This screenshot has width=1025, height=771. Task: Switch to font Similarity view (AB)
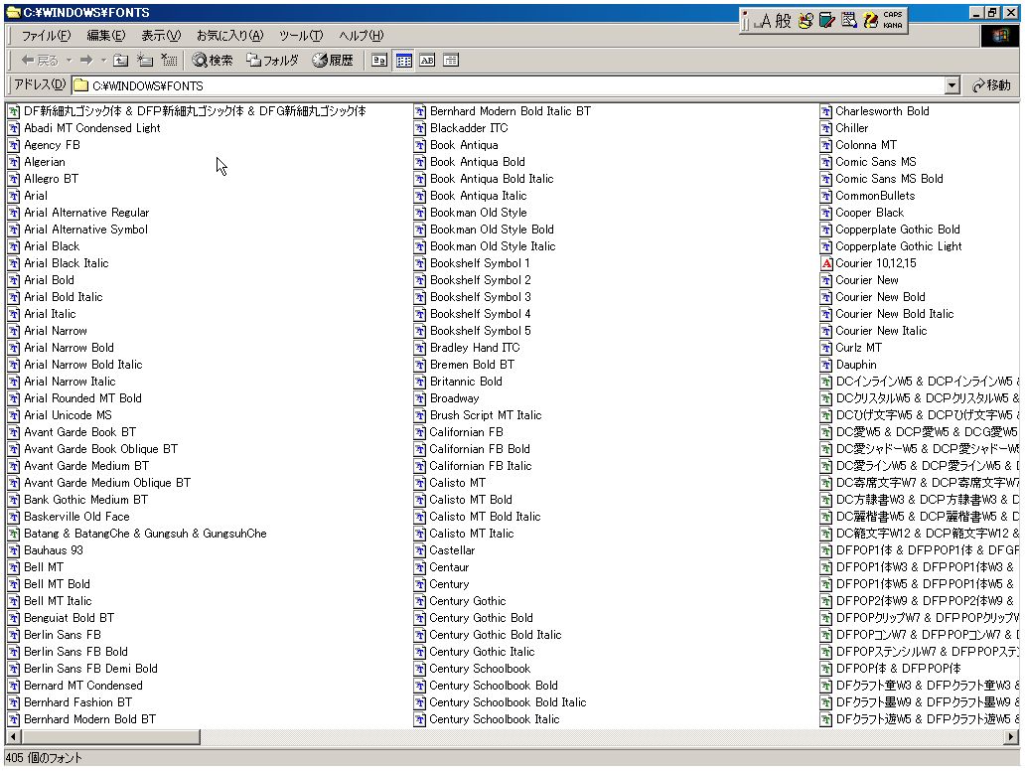427,61
